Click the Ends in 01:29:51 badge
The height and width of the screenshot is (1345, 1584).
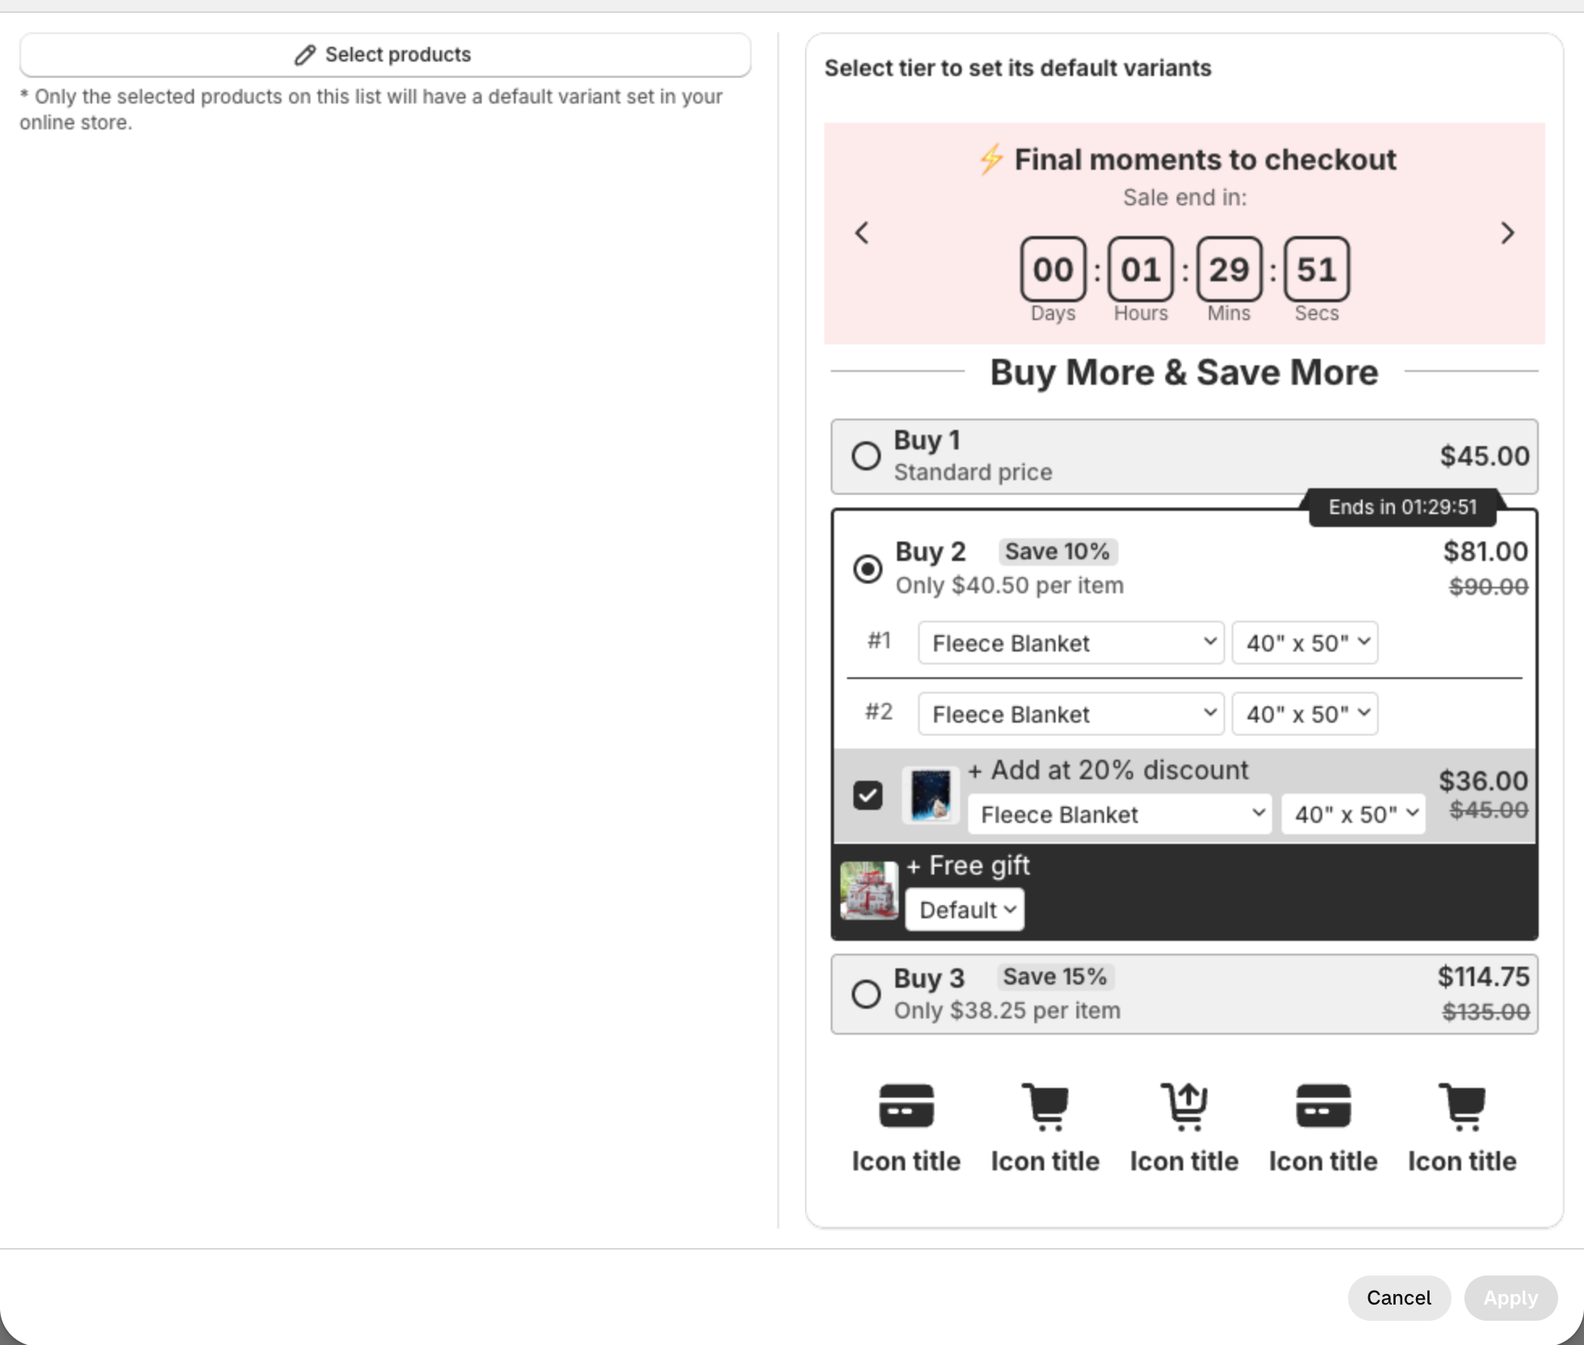[x=1402, y=508]
